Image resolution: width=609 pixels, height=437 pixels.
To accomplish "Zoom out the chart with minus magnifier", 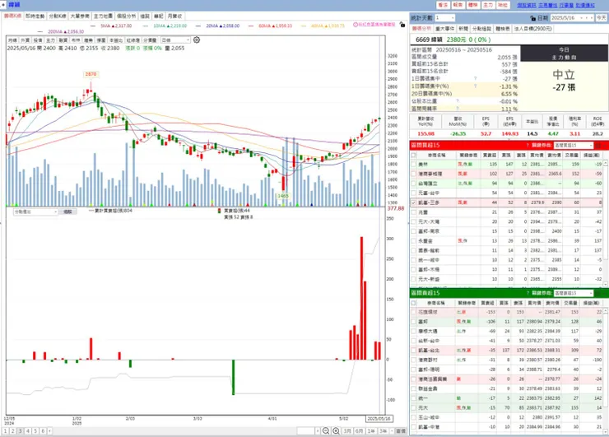I will 326,430.
